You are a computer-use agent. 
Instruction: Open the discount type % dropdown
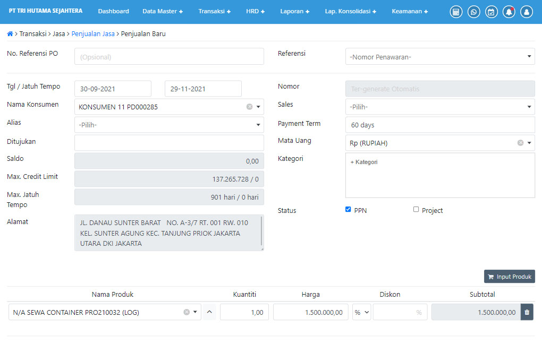[361, 312]
